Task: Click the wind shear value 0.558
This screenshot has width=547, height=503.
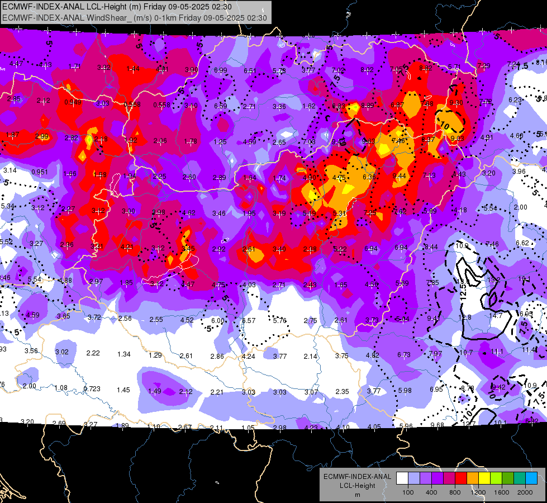Action: tap(162, 105)
